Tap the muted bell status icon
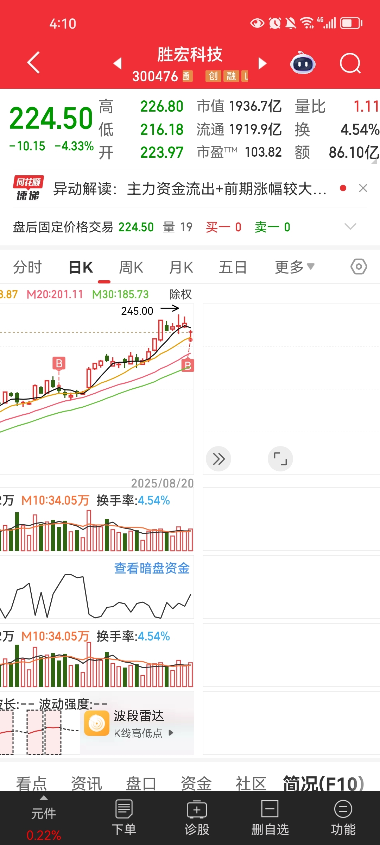380x845 pixels. [291, 23]
